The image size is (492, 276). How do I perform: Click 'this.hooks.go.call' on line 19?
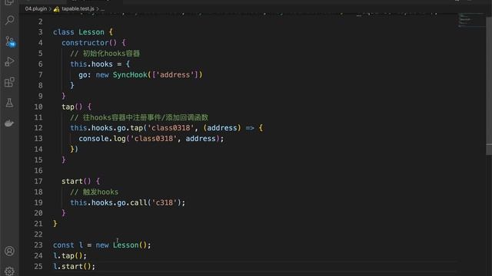point(108,202)
